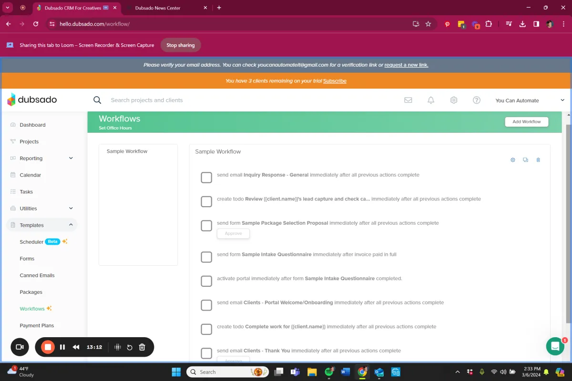
Task: Click request a new link
Action: (x=406, y=65)
